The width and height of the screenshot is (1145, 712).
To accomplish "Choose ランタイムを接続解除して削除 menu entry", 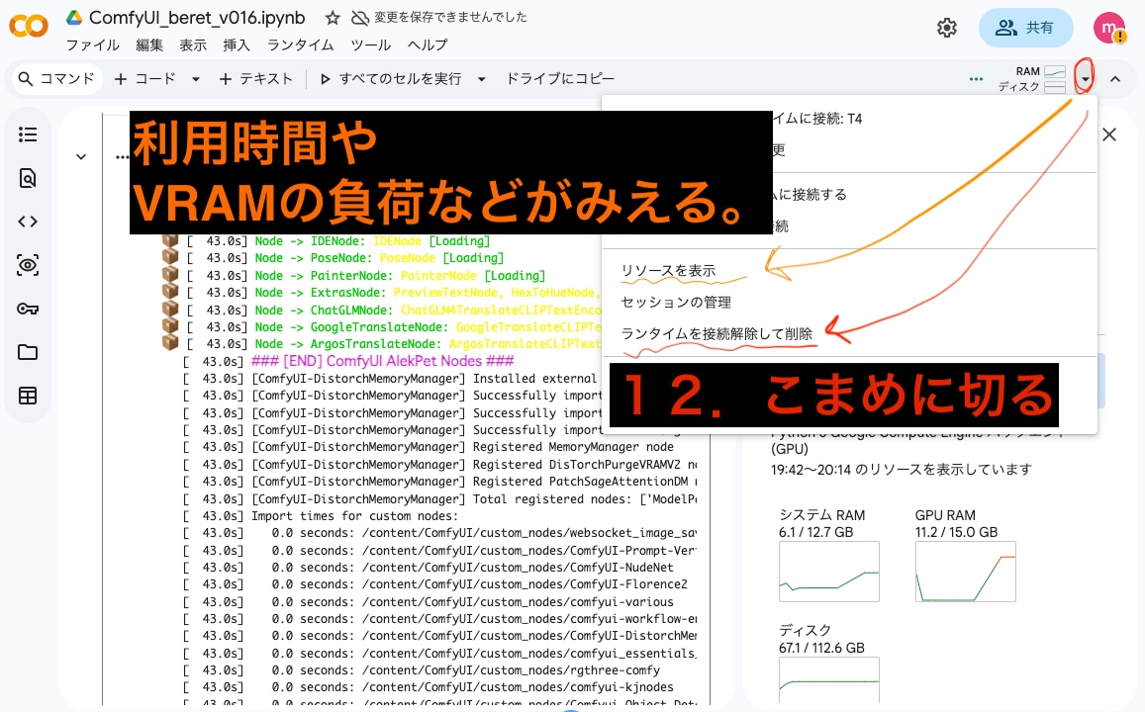I will [717, 333].
